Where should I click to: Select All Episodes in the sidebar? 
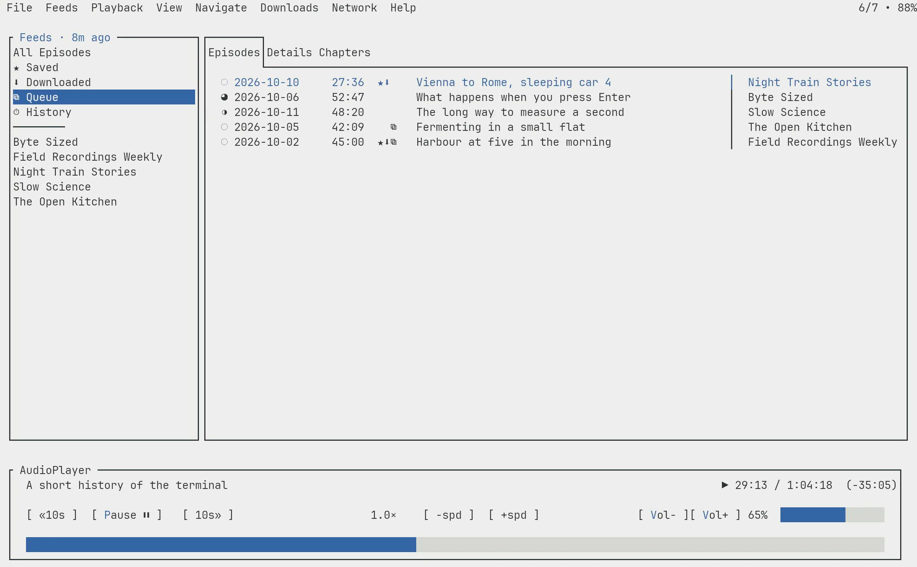coord(52,52)
